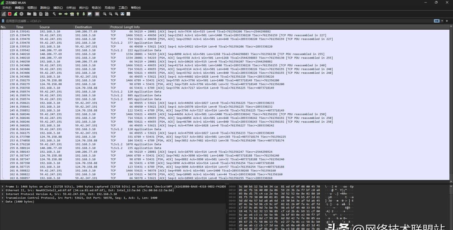
Task: Open the display filter history dropdown arrow
Action: [442, 21]
